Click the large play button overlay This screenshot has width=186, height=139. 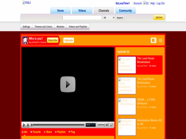coord(68,84)
